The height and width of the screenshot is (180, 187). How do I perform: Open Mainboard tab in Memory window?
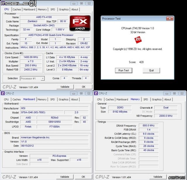coord(122,99)
